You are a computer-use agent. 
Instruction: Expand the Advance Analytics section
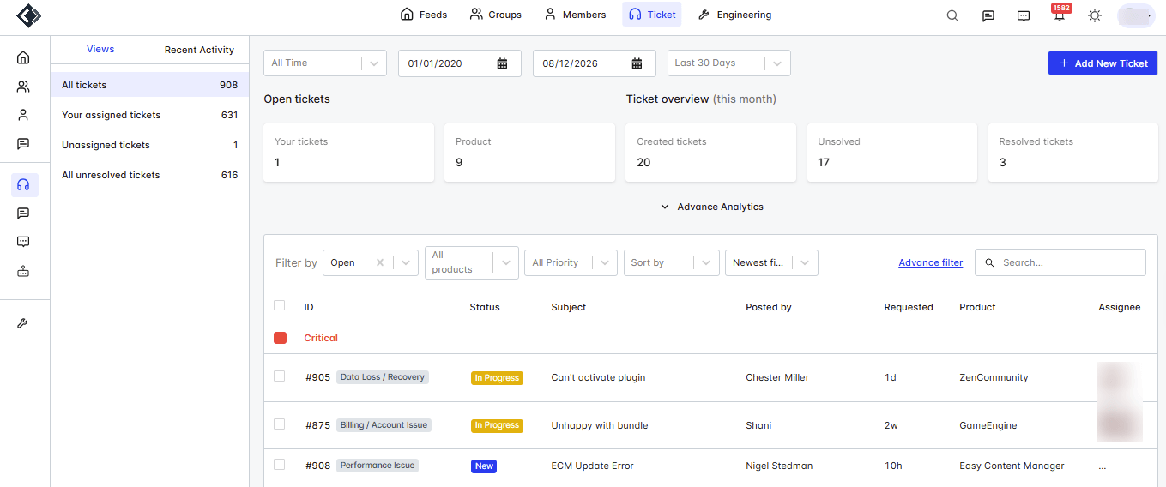(712, 207)
